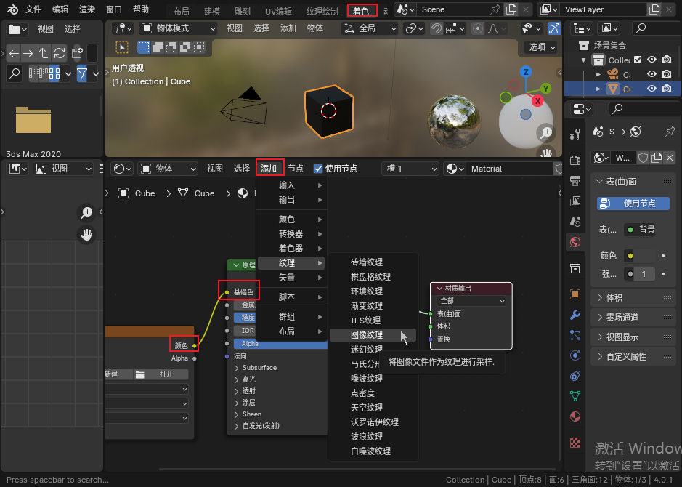Choose 图像纹理 from the texture submenu
682x487 pixels.
coord(367,335)
